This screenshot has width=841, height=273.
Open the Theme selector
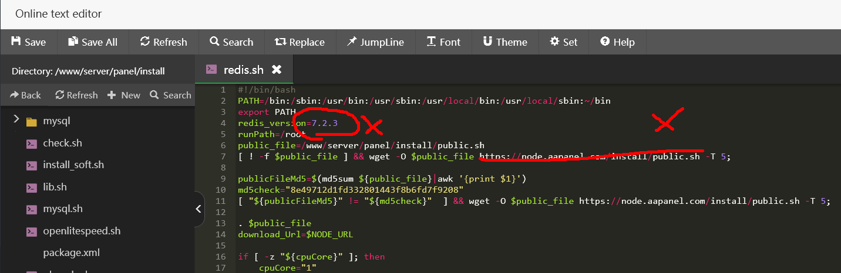[504, 42]
